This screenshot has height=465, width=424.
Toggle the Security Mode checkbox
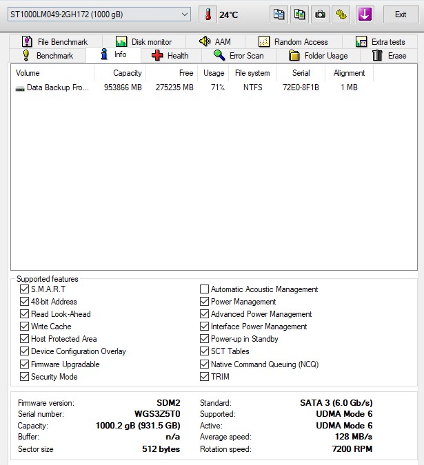24,376
